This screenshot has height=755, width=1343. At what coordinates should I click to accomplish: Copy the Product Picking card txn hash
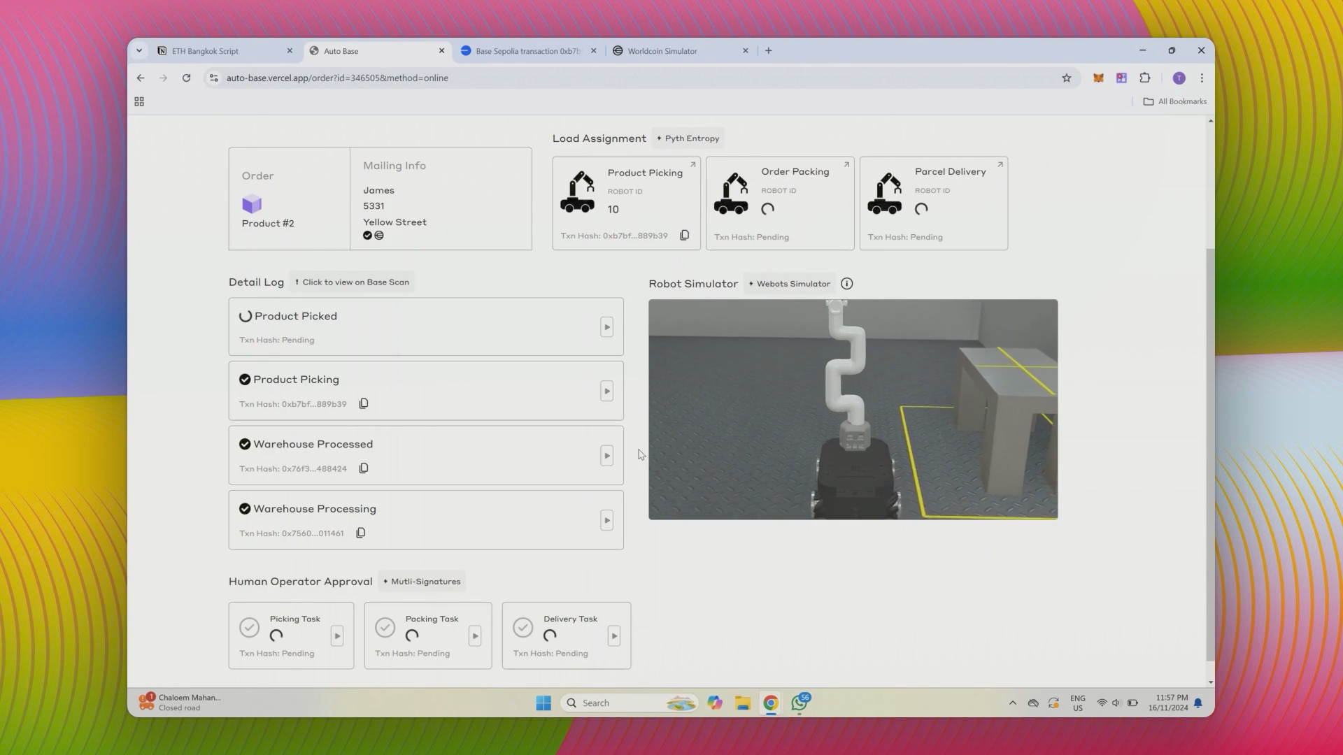tap(685, 236)
